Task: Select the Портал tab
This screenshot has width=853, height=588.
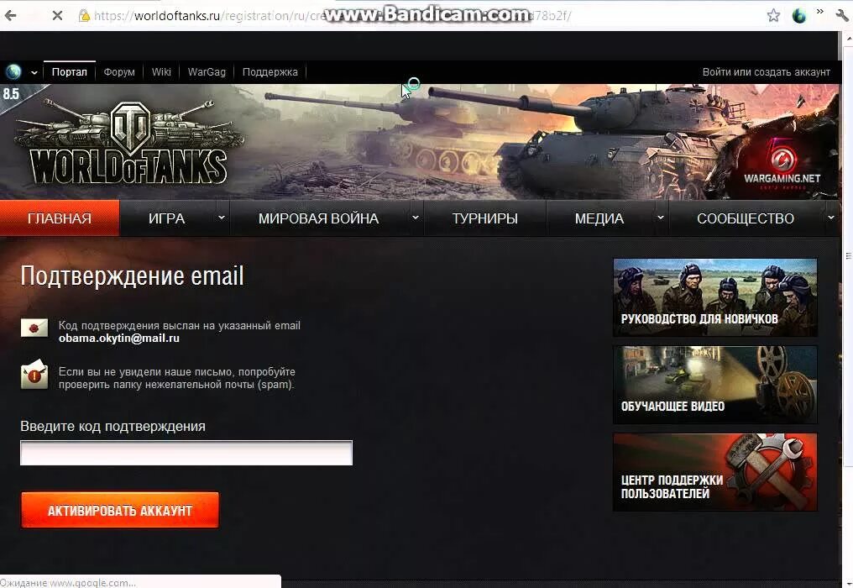Action: tap(69, 72)
